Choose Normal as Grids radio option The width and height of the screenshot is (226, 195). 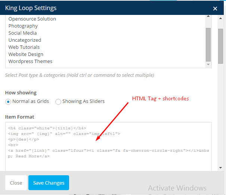pos(8,102)
